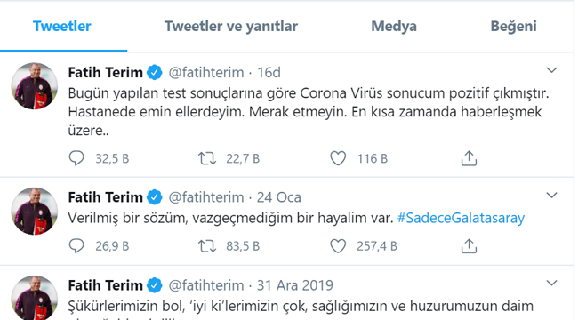
Task: Open Fatih Terim's avatar on the 24 Oca tweet
Action: pyautogui.click(x=35, y=211)
